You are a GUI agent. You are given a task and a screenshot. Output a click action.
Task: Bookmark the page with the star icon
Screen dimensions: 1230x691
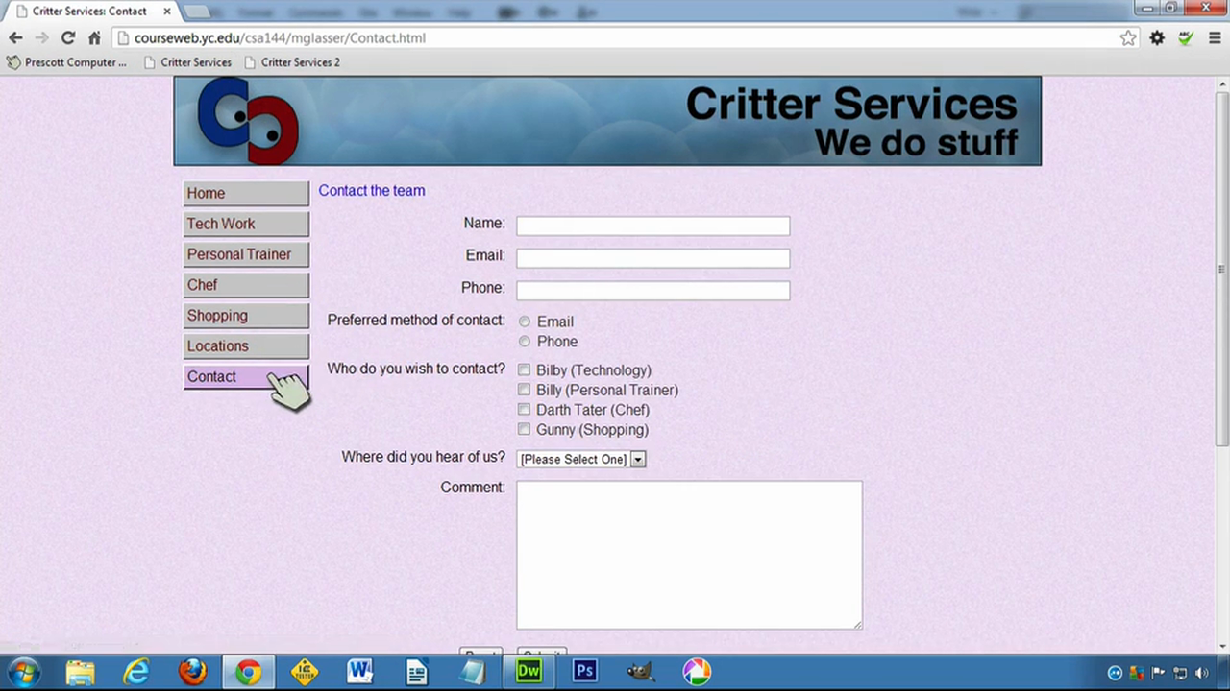click(x=1128, y=38)
